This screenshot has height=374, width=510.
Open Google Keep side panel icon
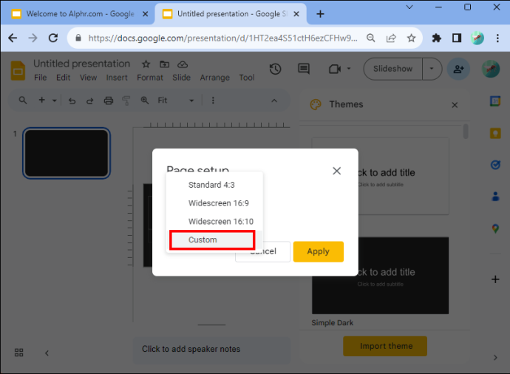tap(495, 133)
